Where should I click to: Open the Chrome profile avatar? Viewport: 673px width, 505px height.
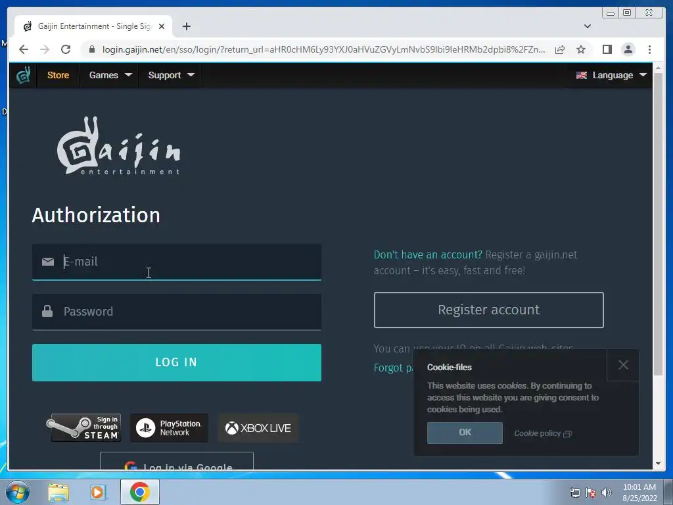(x=628, y=49)
